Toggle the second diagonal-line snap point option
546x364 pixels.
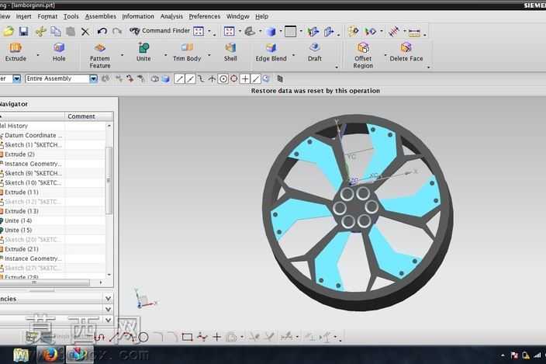191,79
